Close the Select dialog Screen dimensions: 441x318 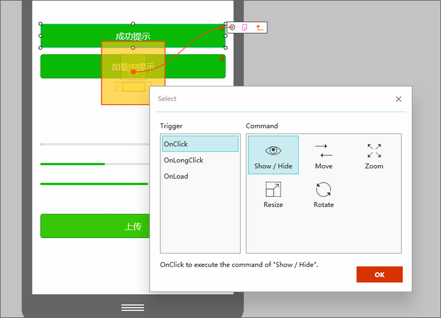point(398,99)
